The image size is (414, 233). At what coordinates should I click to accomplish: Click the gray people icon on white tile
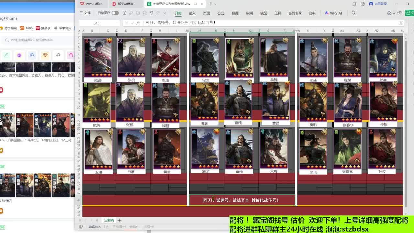click(x=58, y=55)
